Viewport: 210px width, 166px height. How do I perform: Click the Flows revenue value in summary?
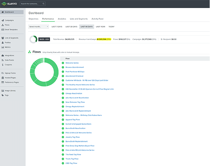point(122,39)
